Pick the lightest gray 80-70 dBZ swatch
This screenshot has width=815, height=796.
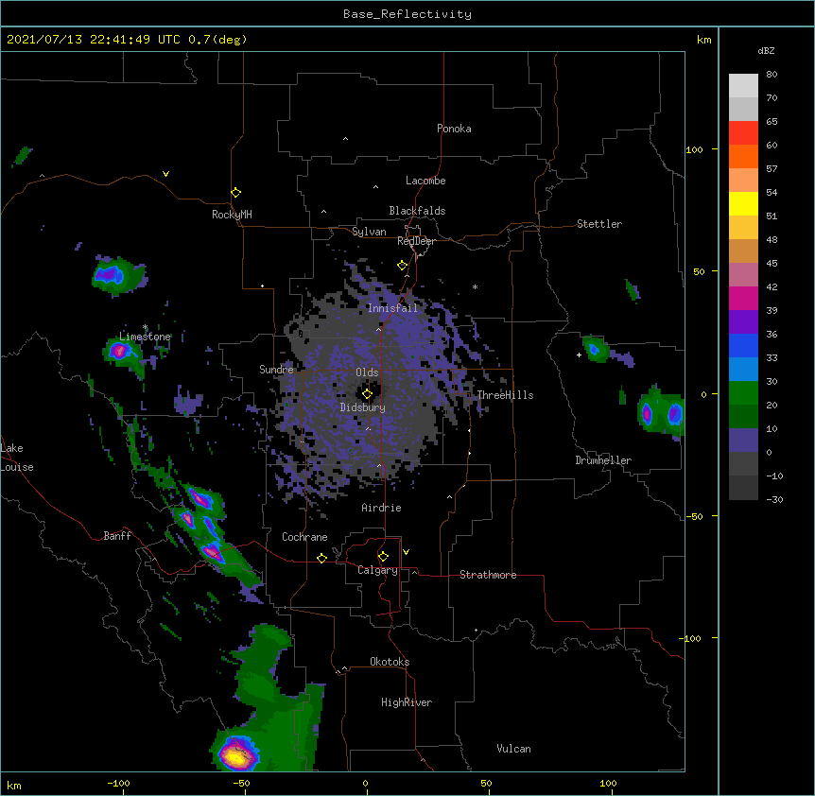coord(743,86)
